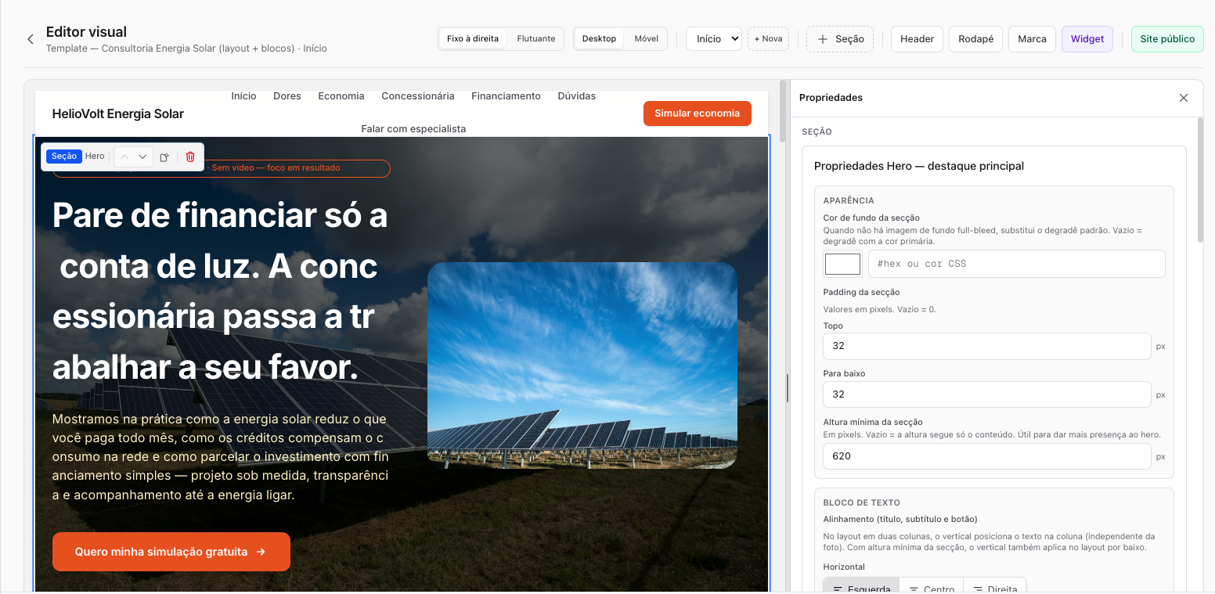Click Início in the site navigation

244,96
